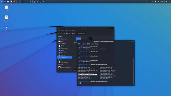
Task: Select kali home in Places sidebar
Action: [x=65, y=41]
